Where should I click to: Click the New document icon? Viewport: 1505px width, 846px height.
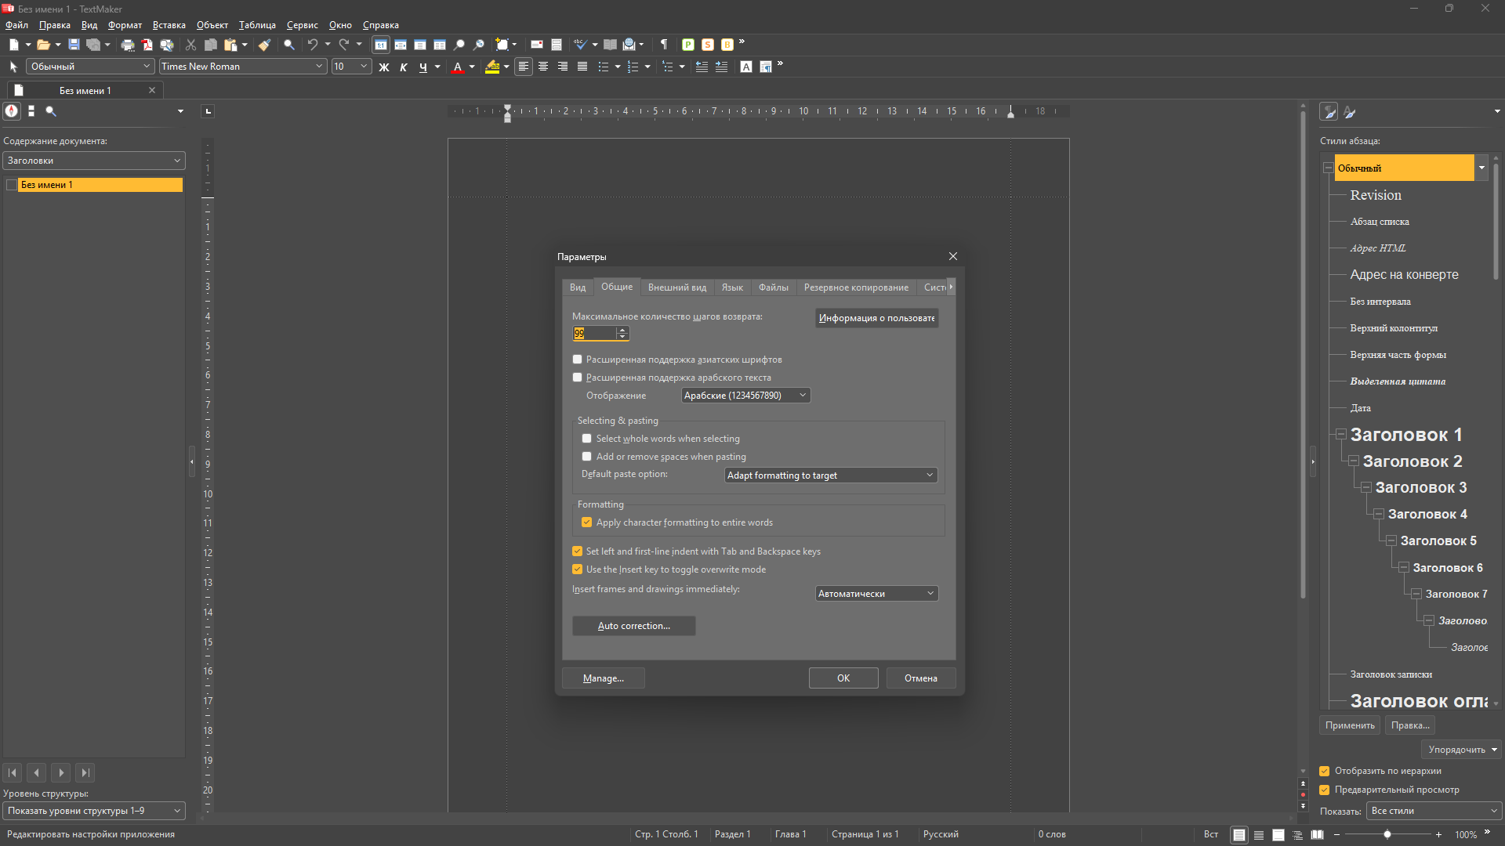coord(13,45)
